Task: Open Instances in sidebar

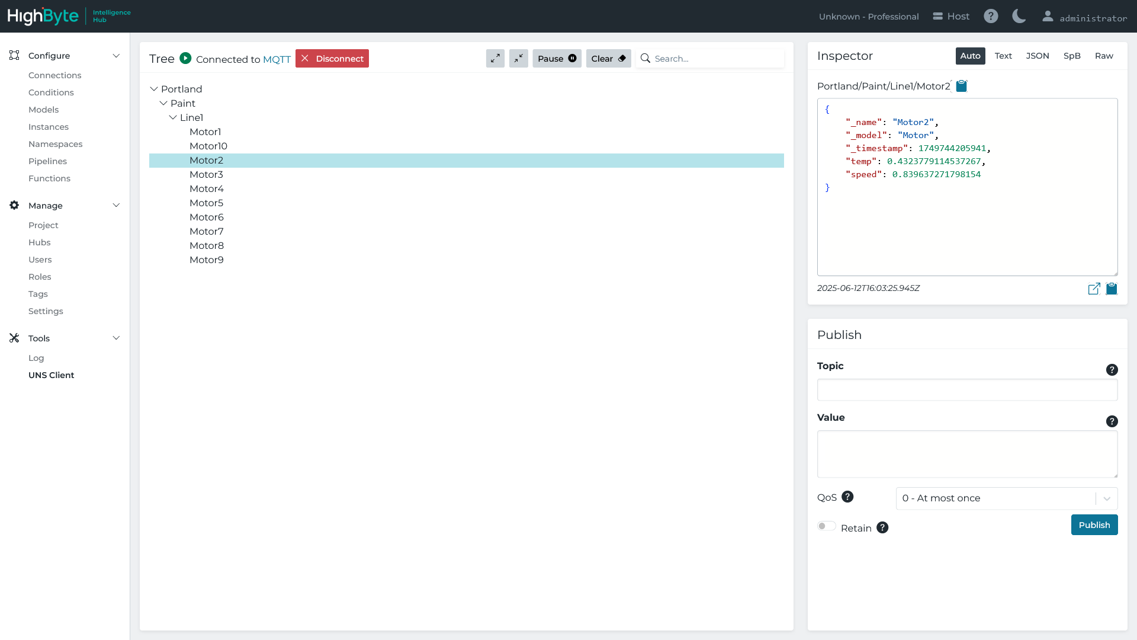Action: (49, 127)
